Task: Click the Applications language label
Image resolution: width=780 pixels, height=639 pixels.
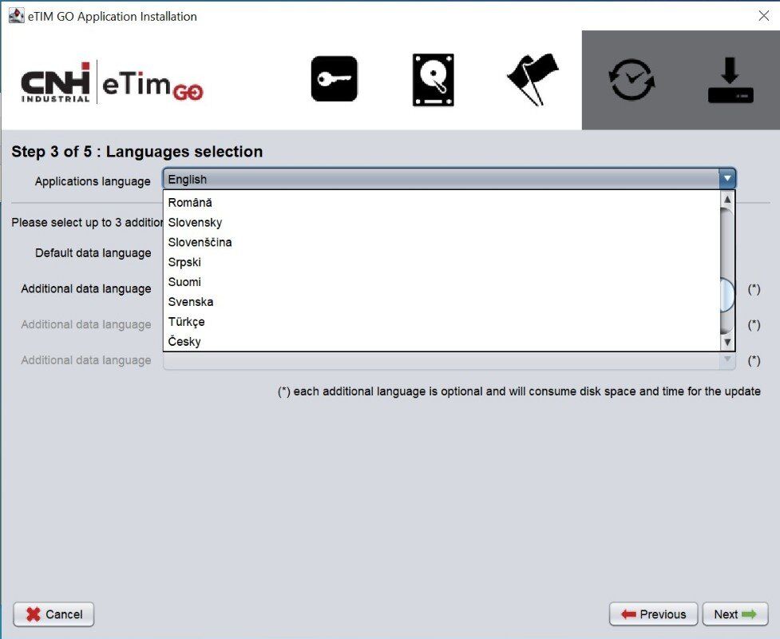Action: click(x=93, y=181)
